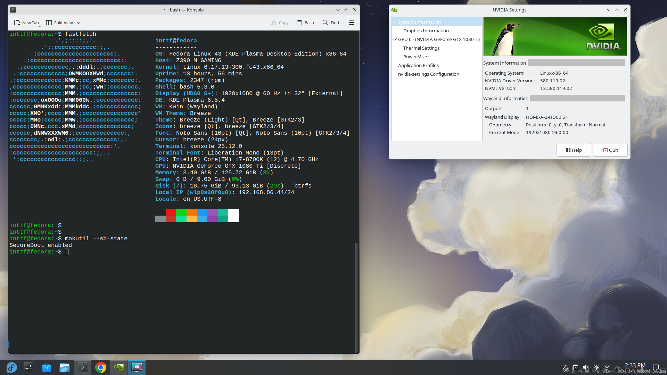Click the Wayland Display value 'HDMI-A-2-HD60 S+'

546,117
